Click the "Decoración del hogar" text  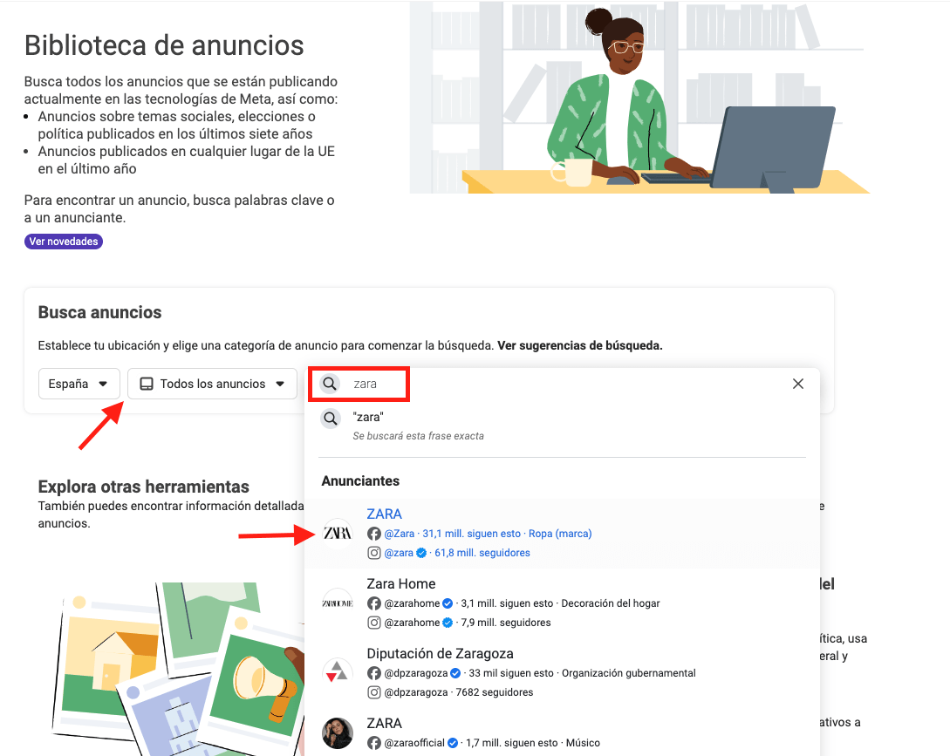(610, 603)
